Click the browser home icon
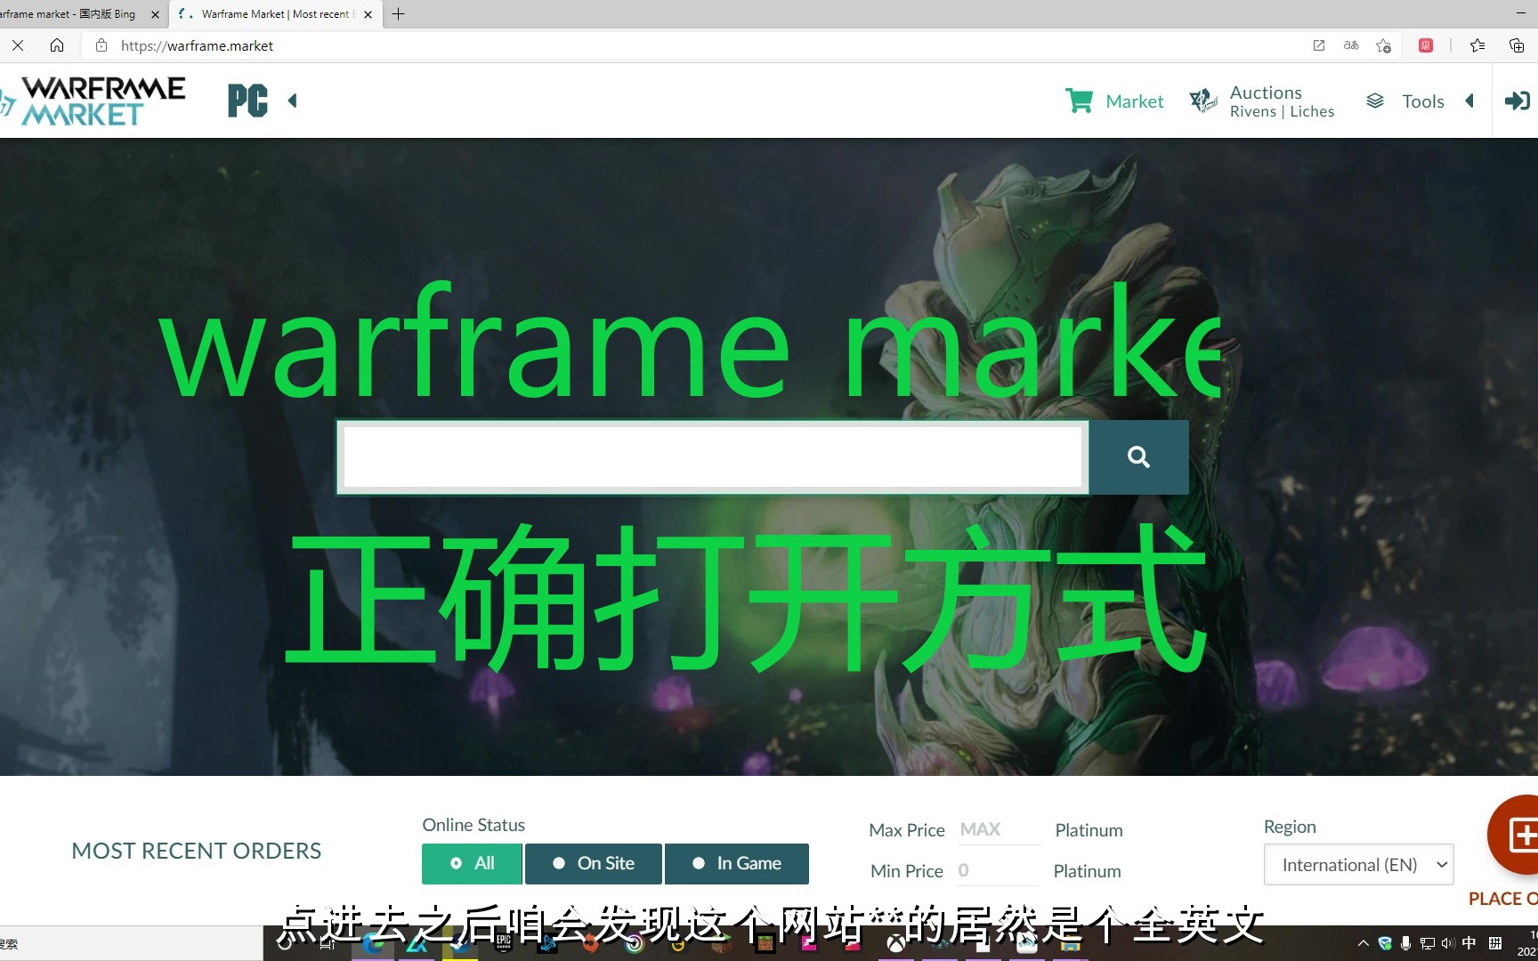This screenshot has width=1538, height=961. click(x=57, y=45)
